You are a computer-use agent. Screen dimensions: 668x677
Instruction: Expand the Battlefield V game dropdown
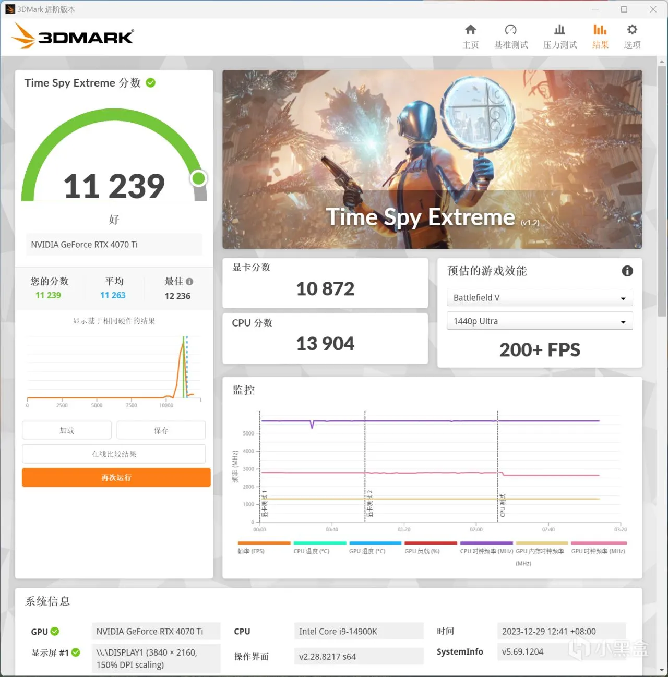point(540,297)
